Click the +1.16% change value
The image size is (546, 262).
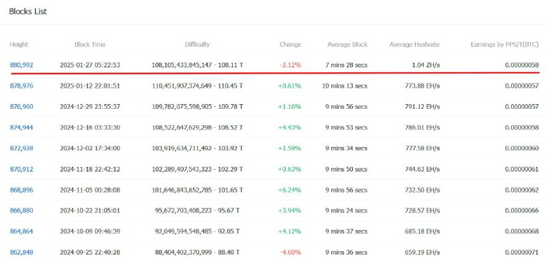[x=289, y=107]
